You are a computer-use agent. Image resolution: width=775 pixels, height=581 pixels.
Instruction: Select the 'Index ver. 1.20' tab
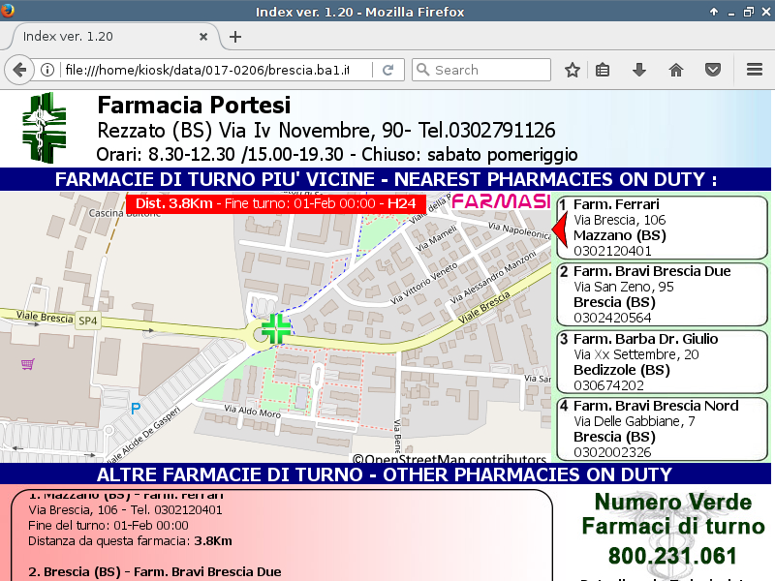click(97, 37)
